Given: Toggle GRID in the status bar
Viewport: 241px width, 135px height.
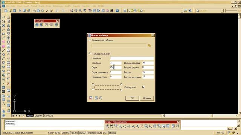Looking at the screenshot, I should [x=58, y=133].
